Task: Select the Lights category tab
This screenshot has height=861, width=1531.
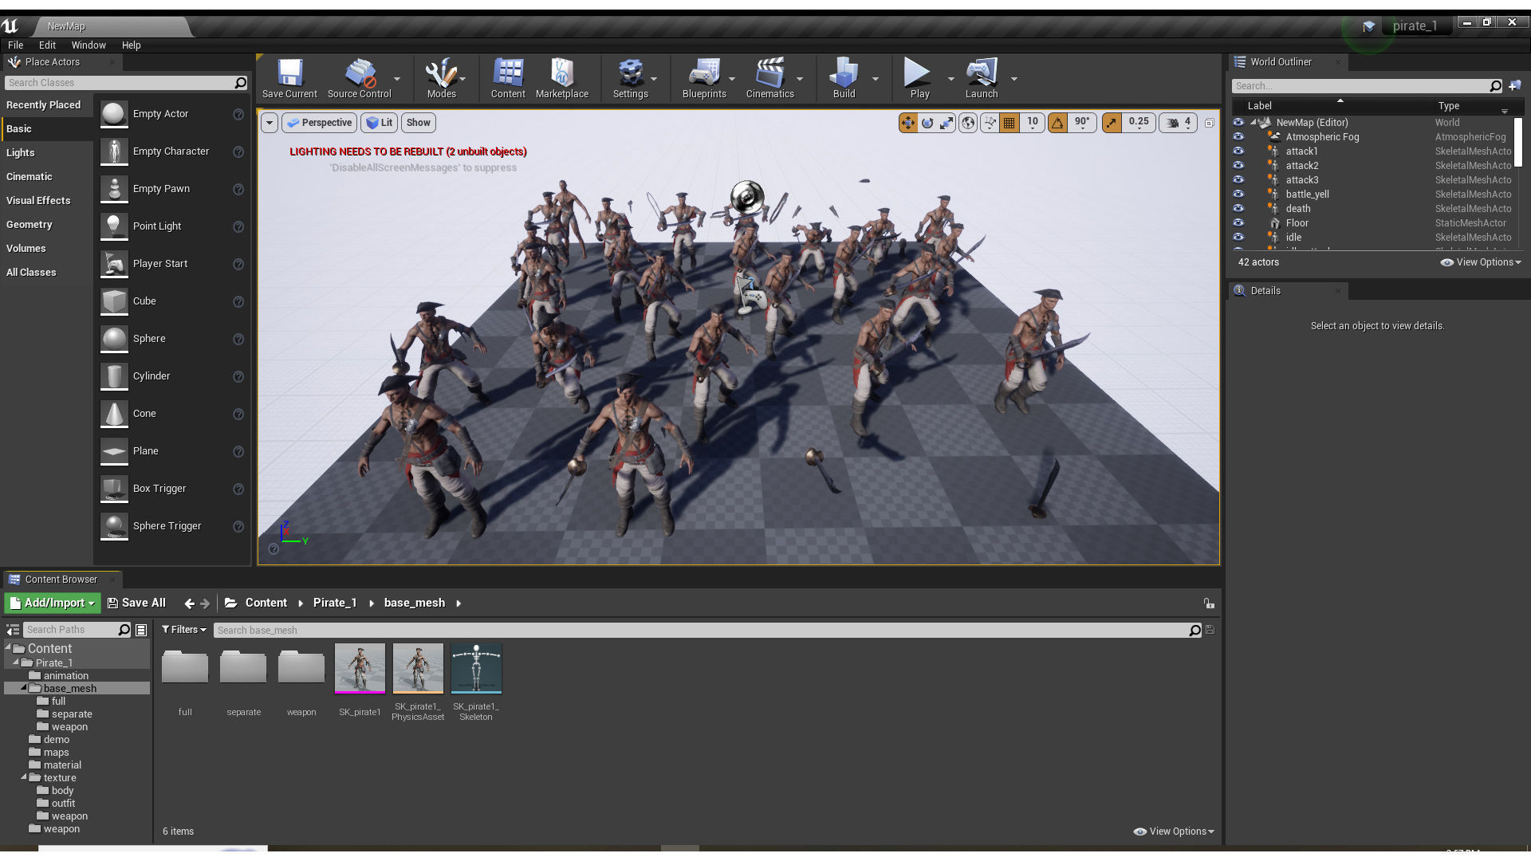Action: tap(21, 153)
